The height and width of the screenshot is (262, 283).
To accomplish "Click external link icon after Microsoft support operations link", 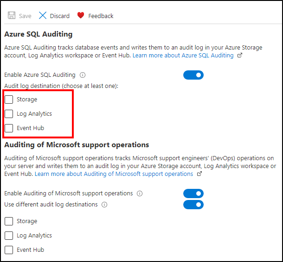I will (199, 174).
